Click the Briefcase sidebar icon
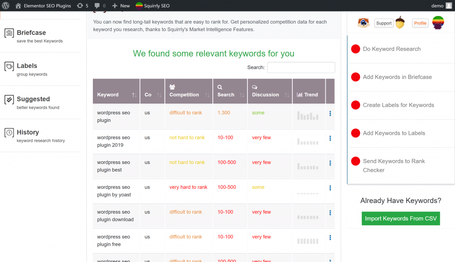The height and width of the screenshot is (262, 455). (9, 33)
